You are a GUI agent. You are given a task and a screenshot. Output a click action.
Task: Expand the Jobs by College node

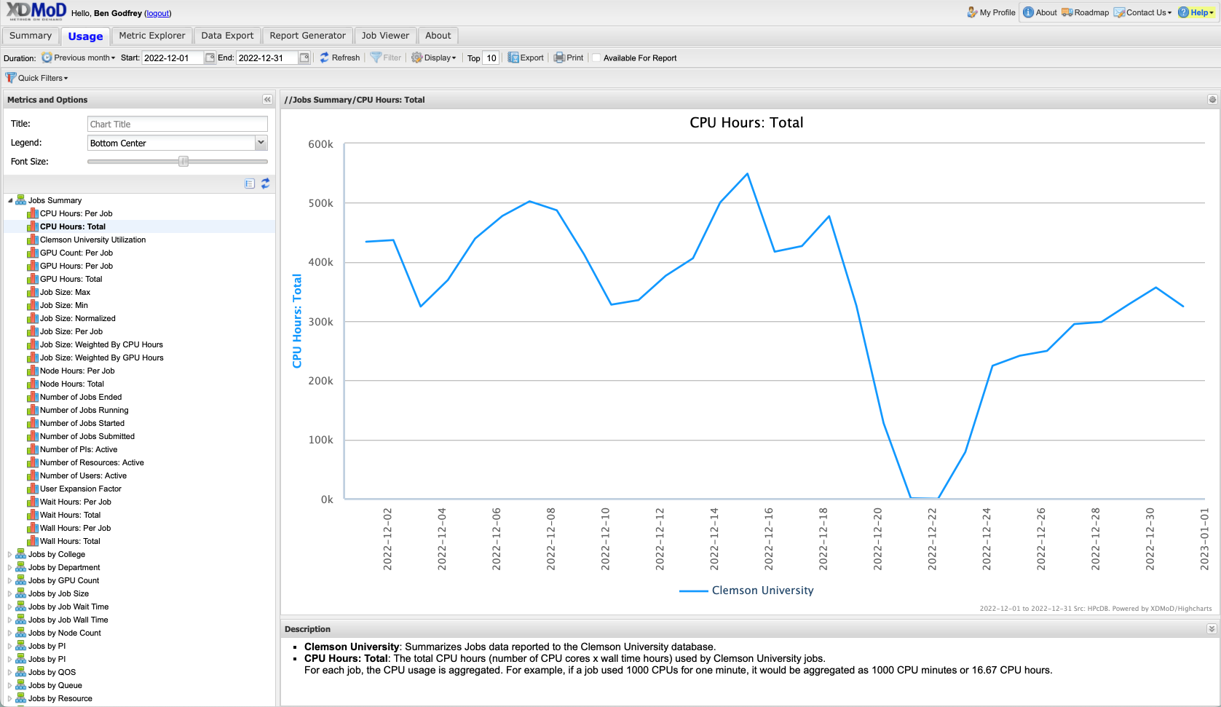pyautogui.click(x=10, y=554)
